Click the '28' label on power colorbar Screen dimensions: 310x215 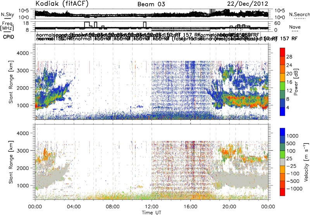(x=289, y=57)
